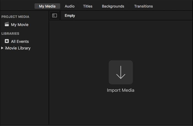Click the divider between sidebar and browser
Screen dimensions: 193x126
pos(49,83)
